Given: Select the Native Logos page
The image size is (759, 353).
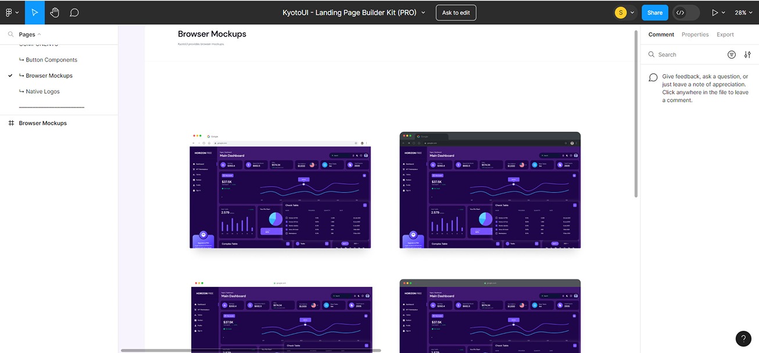Looking at the screenshot, I should pos(42,91).
